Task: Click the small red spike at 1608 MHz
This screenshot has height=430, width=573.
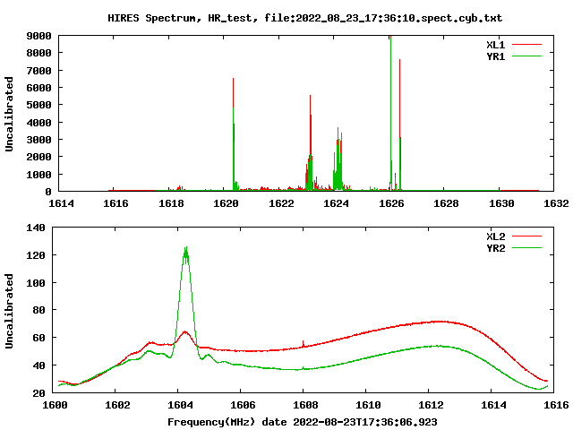Action: click(x=303, y=343)
